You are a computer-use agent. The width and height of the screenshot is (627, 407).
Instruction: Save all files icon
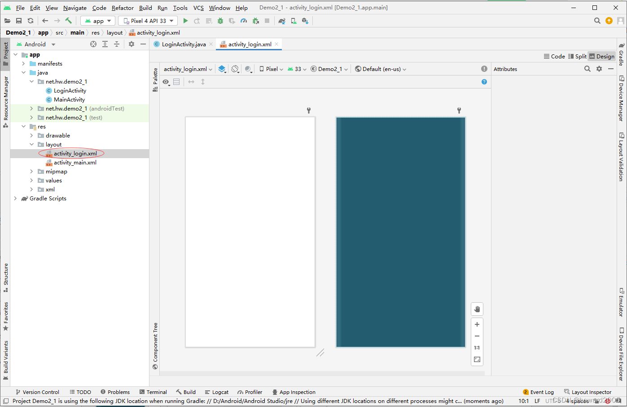pyautogui.click(x=19, y=21)
